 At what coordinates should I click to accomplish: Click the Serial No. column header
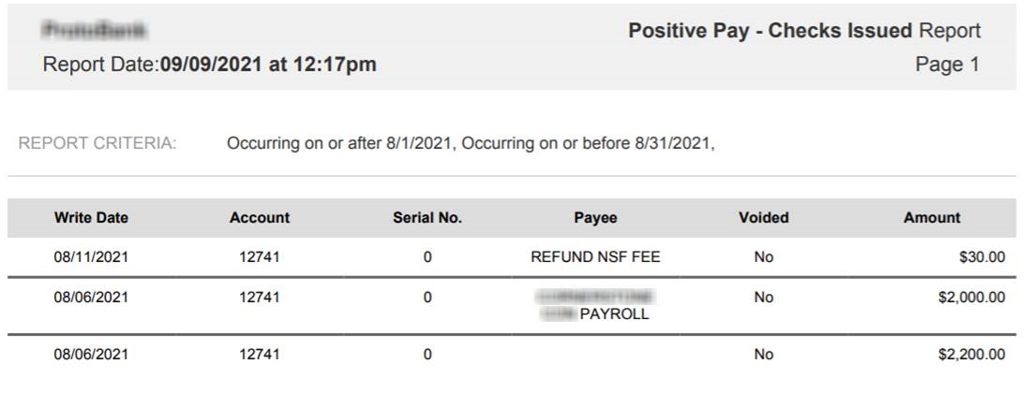click(x=427, y=218)
